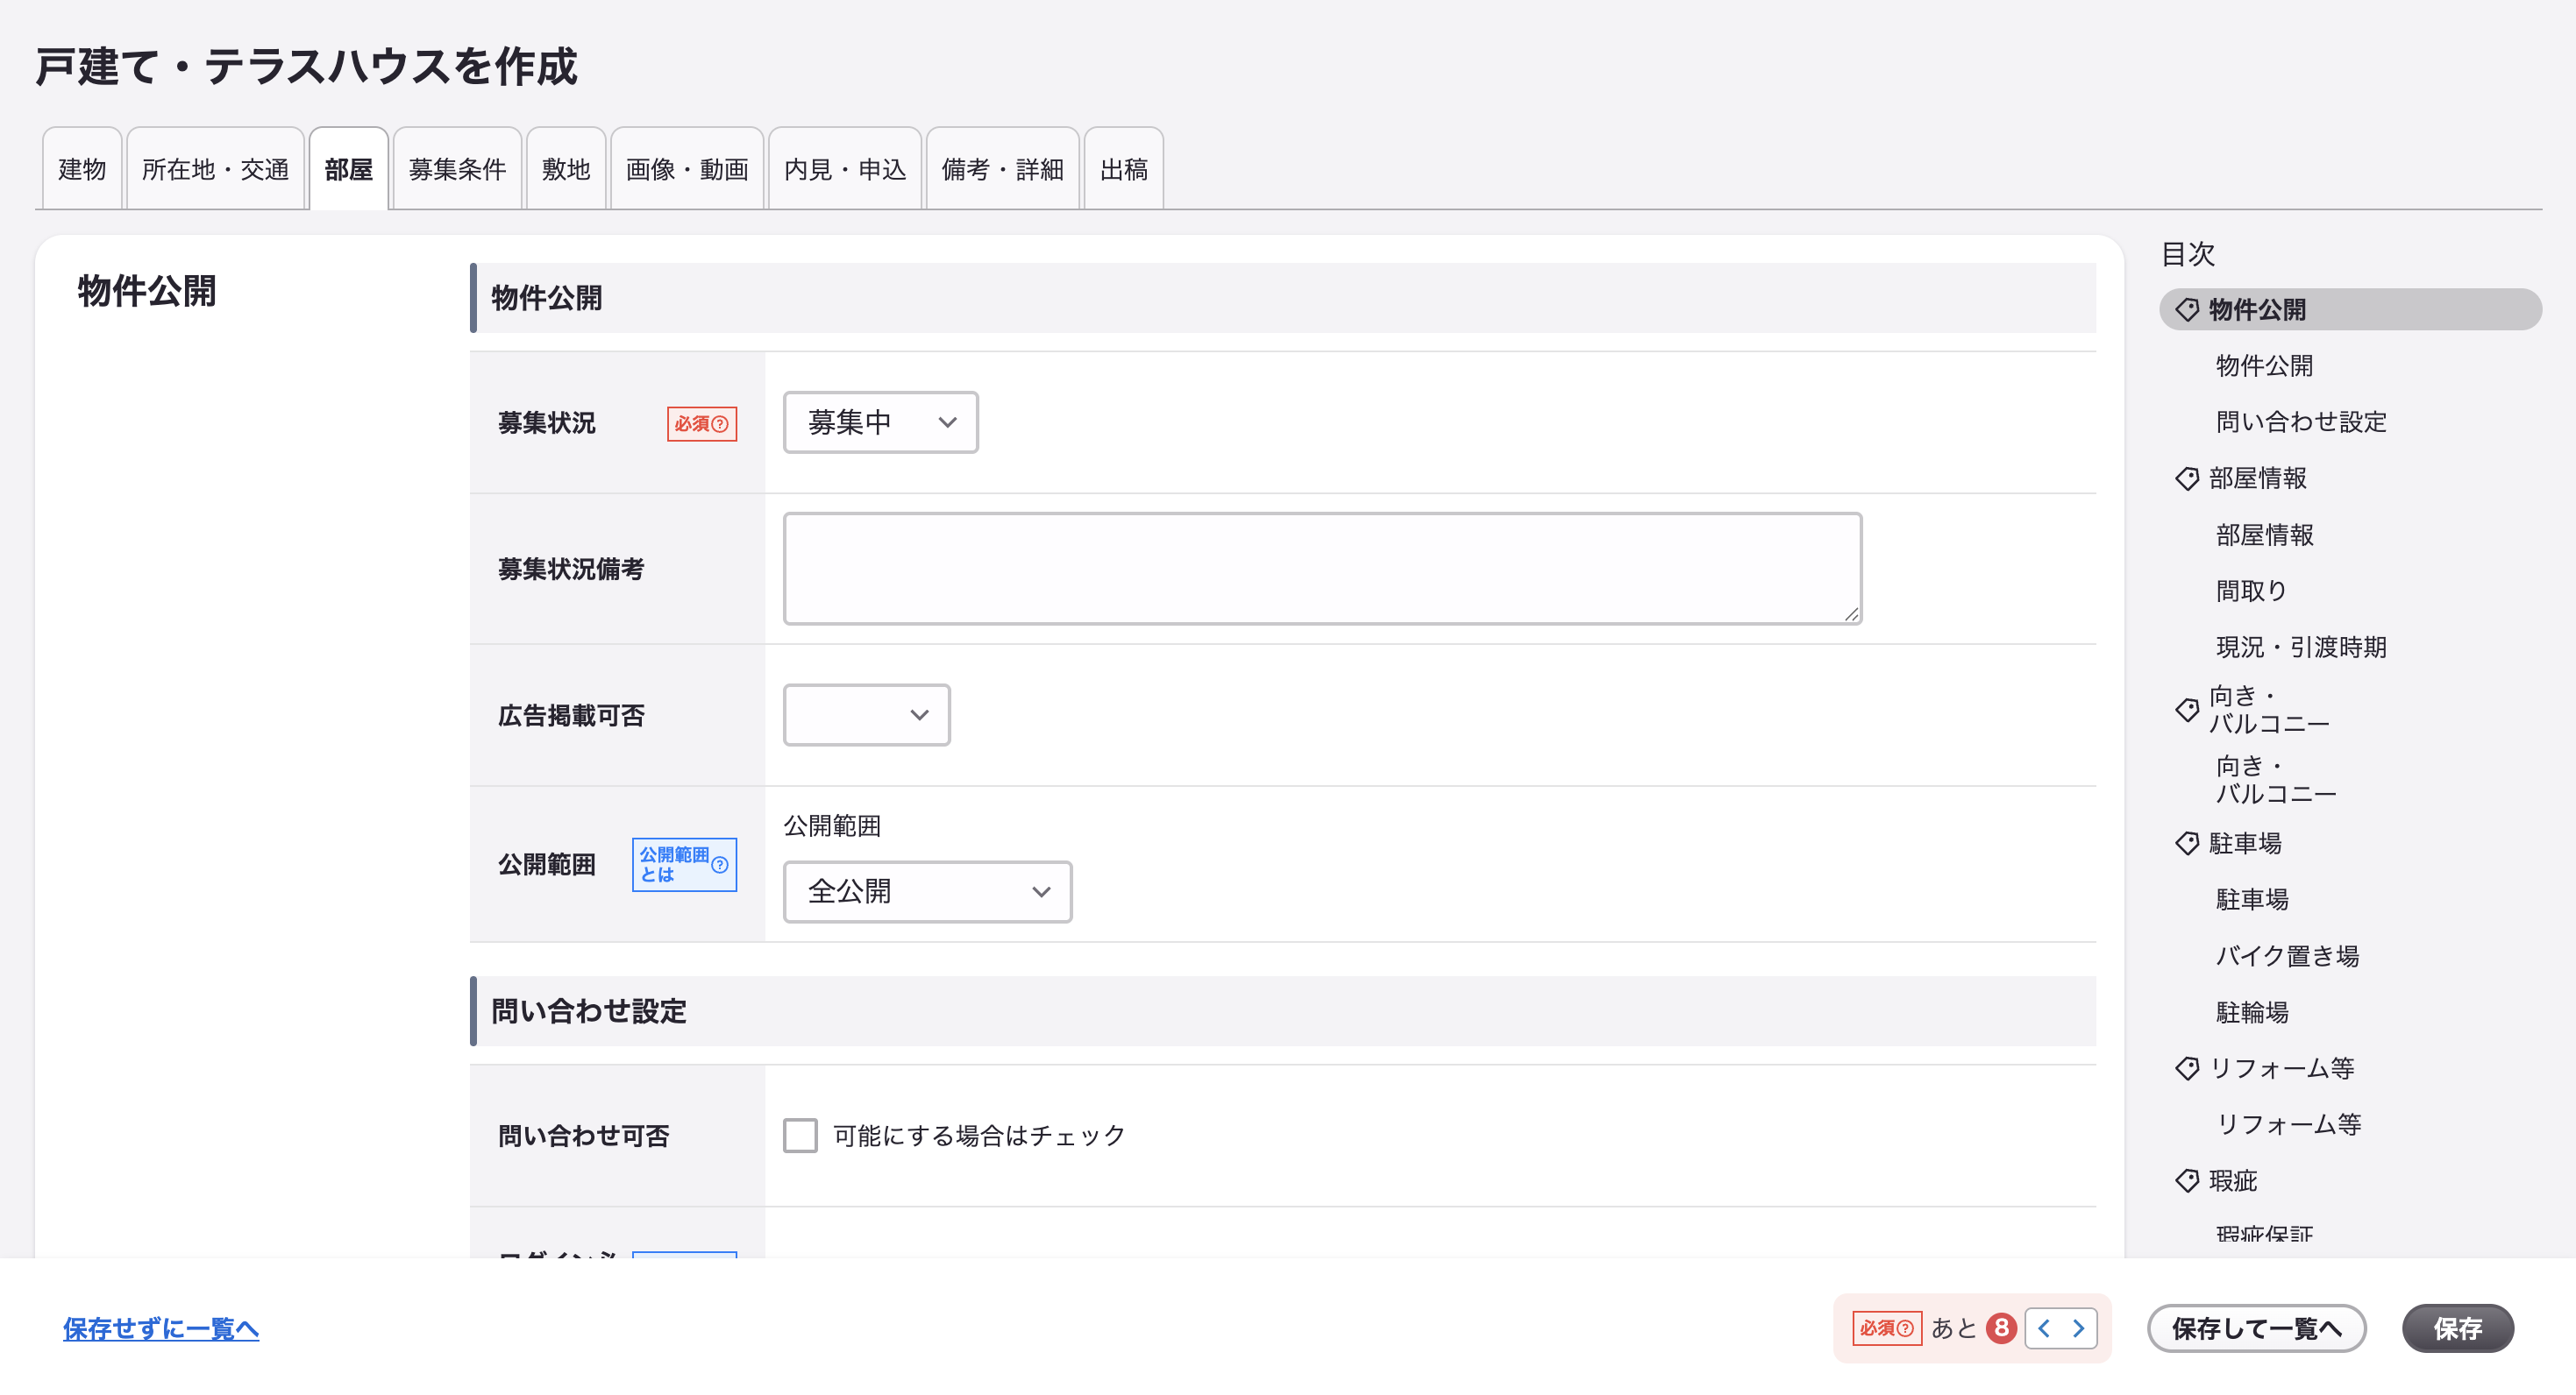Check the 問い合わせ可否 checkbox

(800, 1135)
